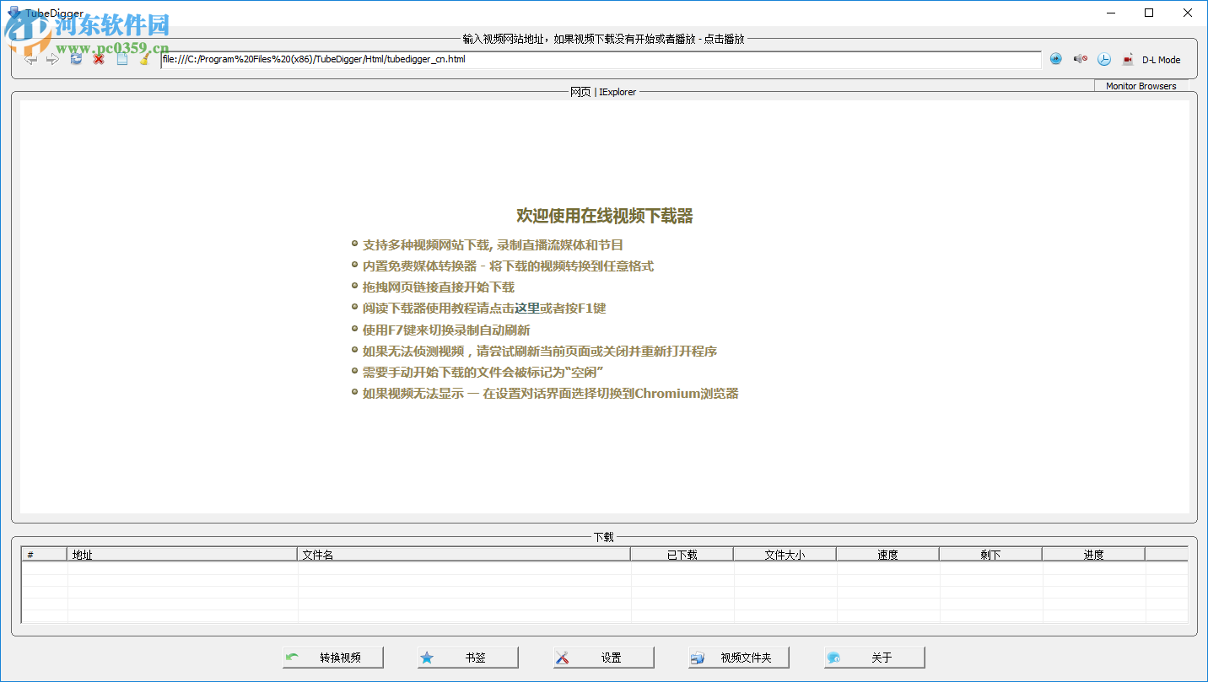Stop page loading with the red X icon
Screen dimensions: 1208x682
pyautogui.click(x=98, y=59)
